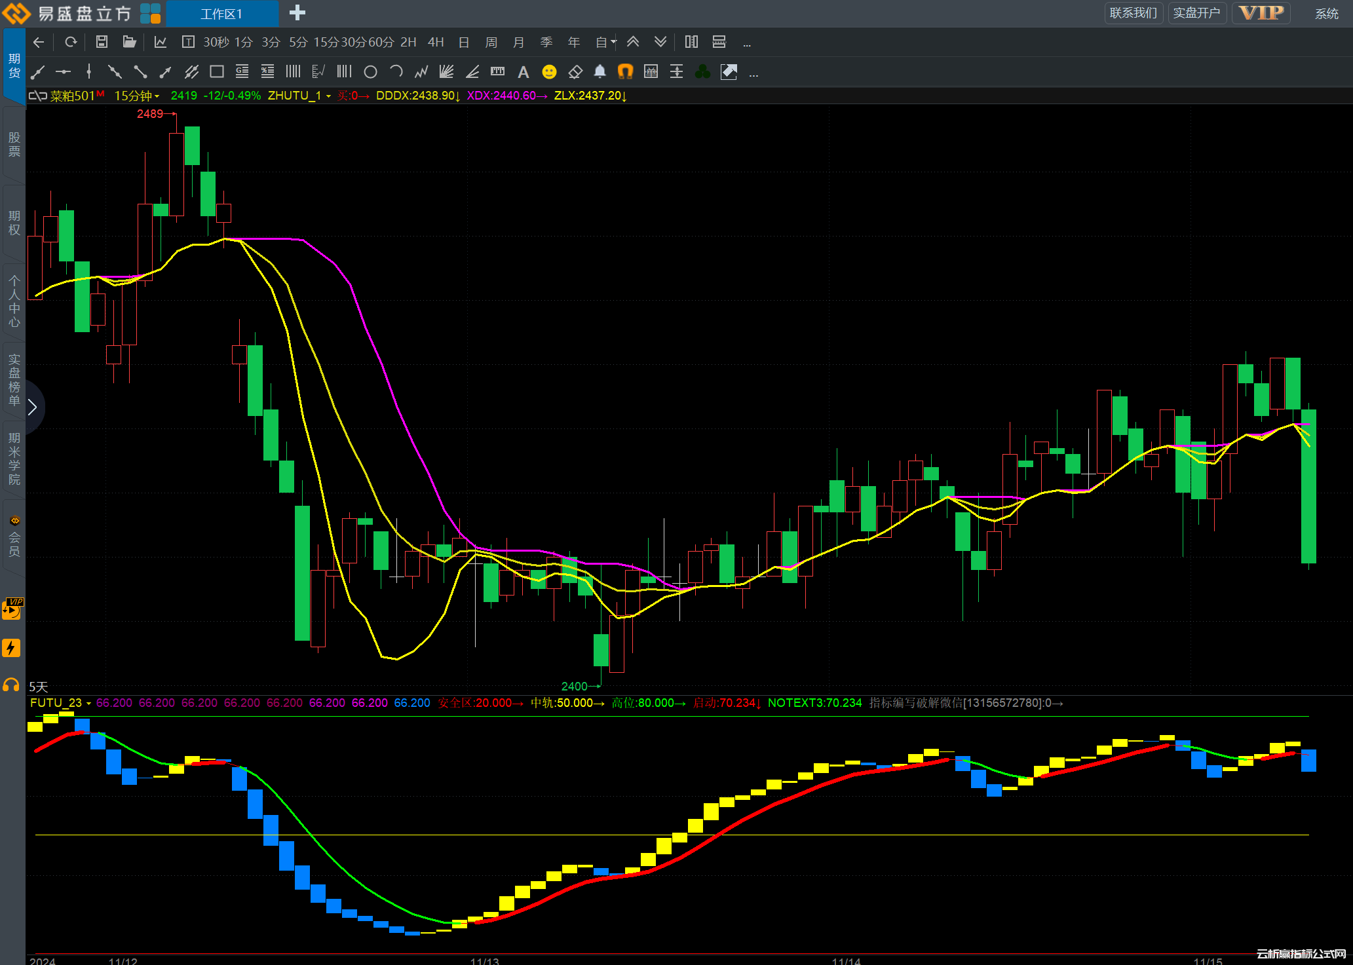This screenshot has height=965, width=1353.
Task: Click the boxed T text icon
Action: click(188, 43)
